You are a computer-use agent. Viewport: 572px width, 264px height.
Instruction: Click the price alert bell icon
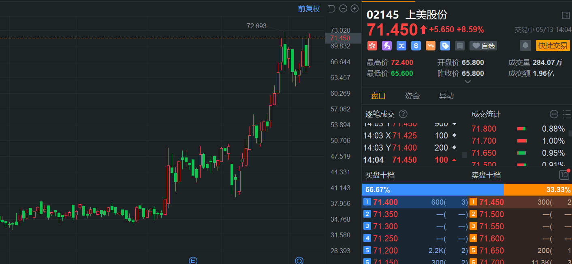click(525, 46)
